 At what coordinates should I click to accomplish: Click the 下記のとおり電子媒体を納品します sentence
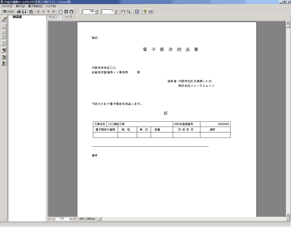click(x=117, y=104)
